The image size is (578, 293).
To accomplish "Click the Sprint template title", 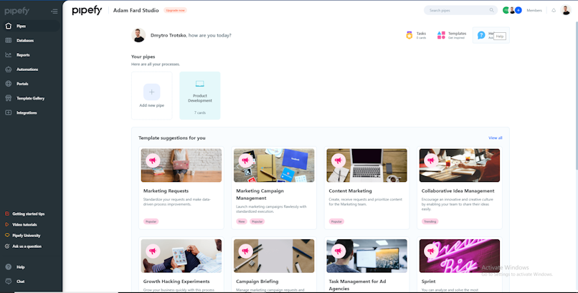I will (x=428, y=282).
